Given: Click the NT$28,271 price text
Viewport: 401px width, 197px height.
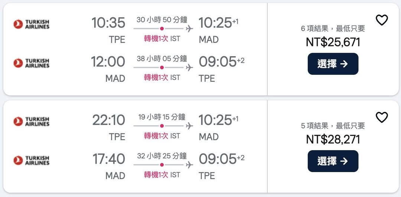Looking at the screenshot, I should pos(333,139).
